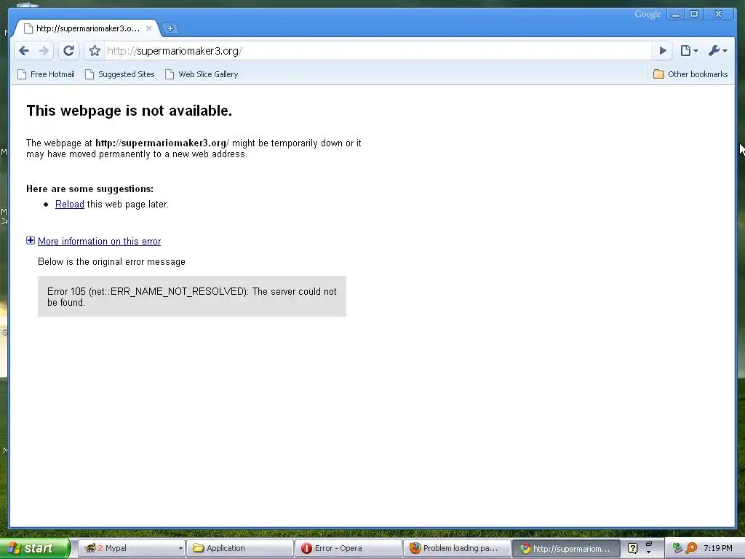Open the Free Hotmail bookmark
The image size is (745, 559).
pyautogui.click(x=46, y=74)
